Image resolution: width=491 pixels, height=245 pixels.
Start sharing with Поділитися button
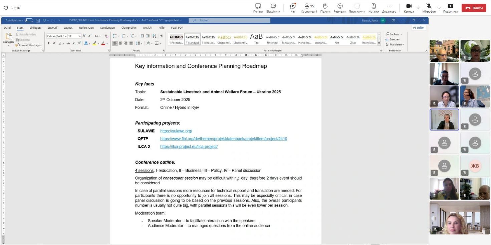point(450,8)
